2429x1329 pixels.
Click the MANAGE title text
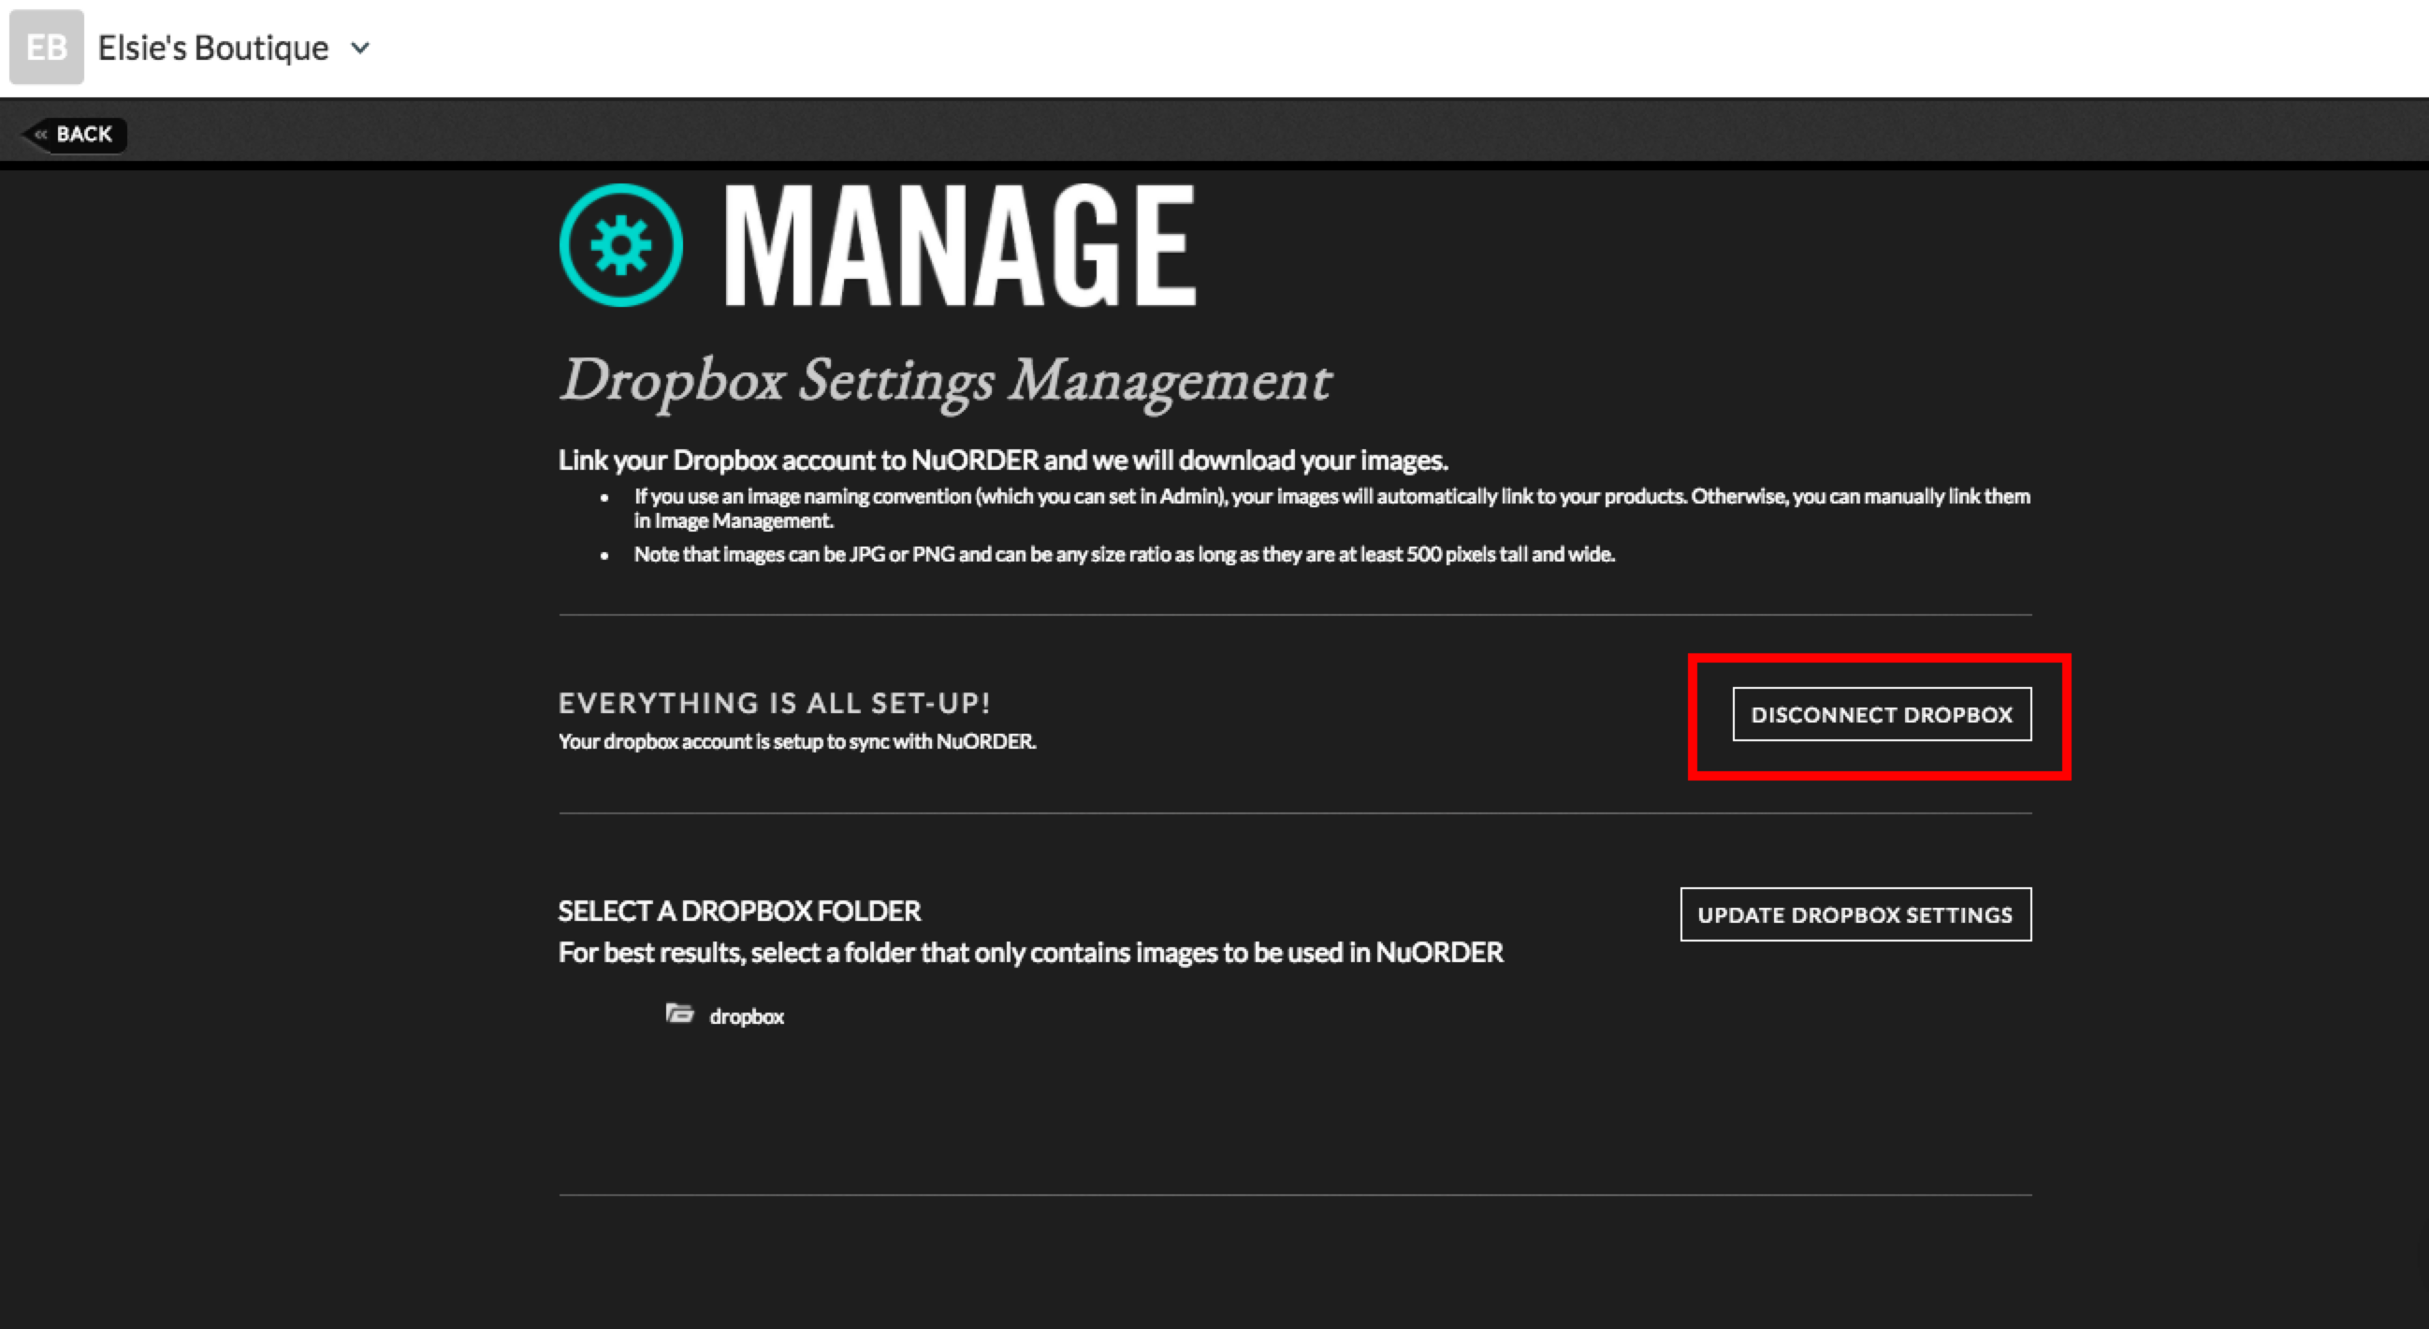(x=960, y=245)
